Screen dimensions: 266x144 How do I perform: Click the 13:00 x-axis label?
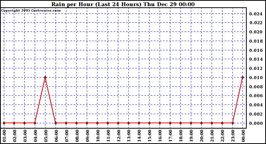(x=129, y=136)
